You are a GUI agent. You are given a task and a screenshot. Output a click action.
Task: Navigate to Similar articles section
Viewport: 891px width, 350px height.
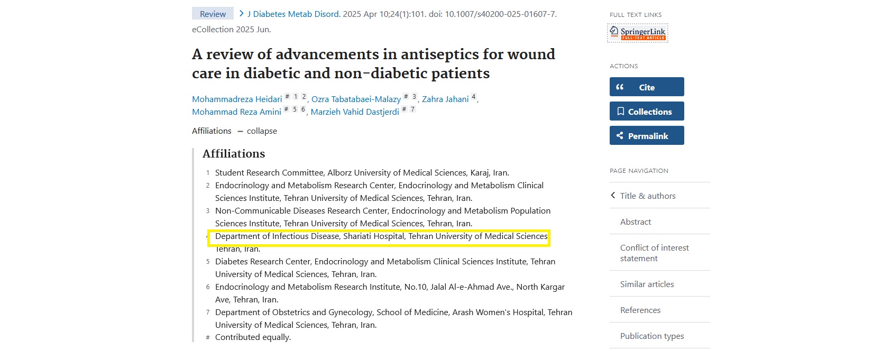tap(647, 284)
